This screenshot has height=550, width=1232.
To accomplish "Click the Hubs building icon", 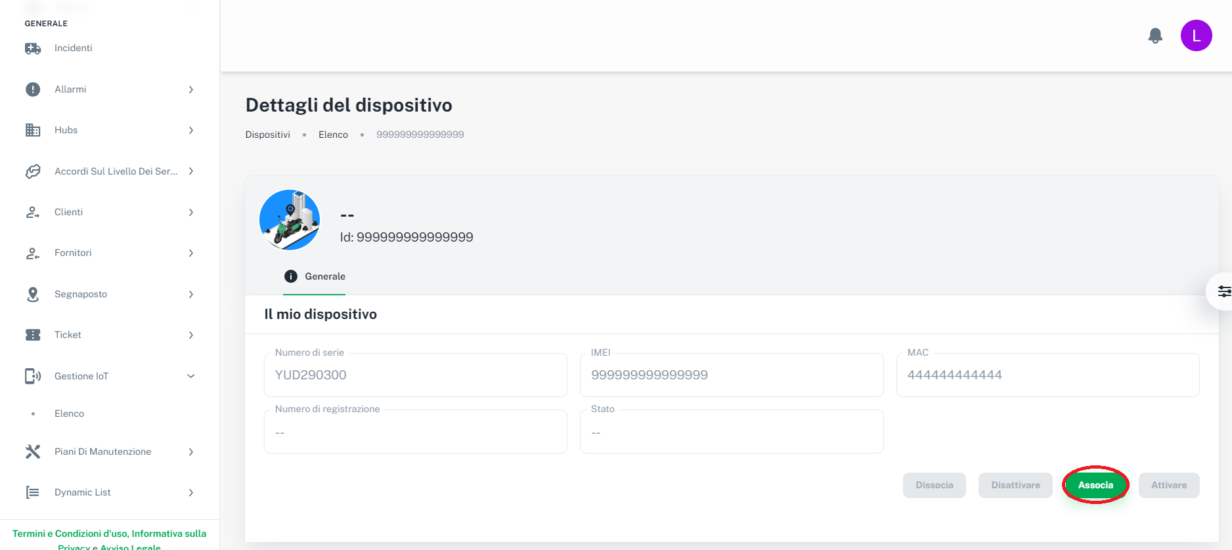I will coord(33,130).
